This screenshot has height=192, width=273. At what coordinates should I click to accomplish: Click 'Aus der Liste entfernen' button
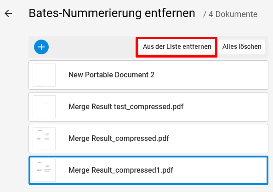177,47
